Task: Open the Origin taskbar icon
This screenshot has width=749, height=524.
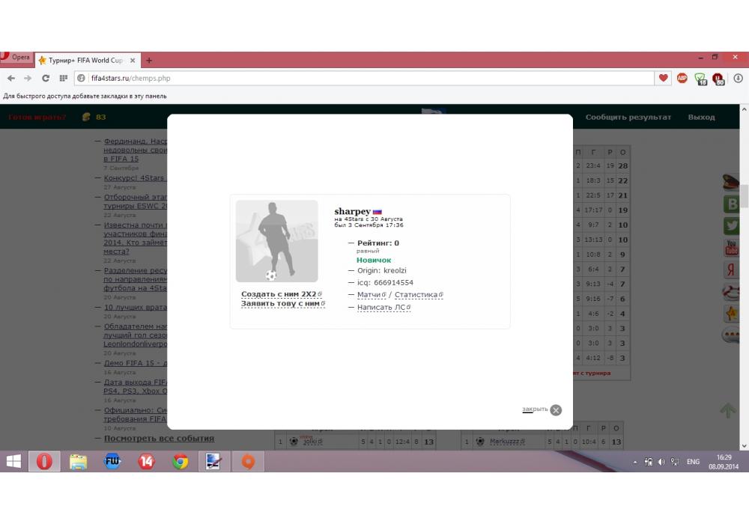Action: (248, 461)
